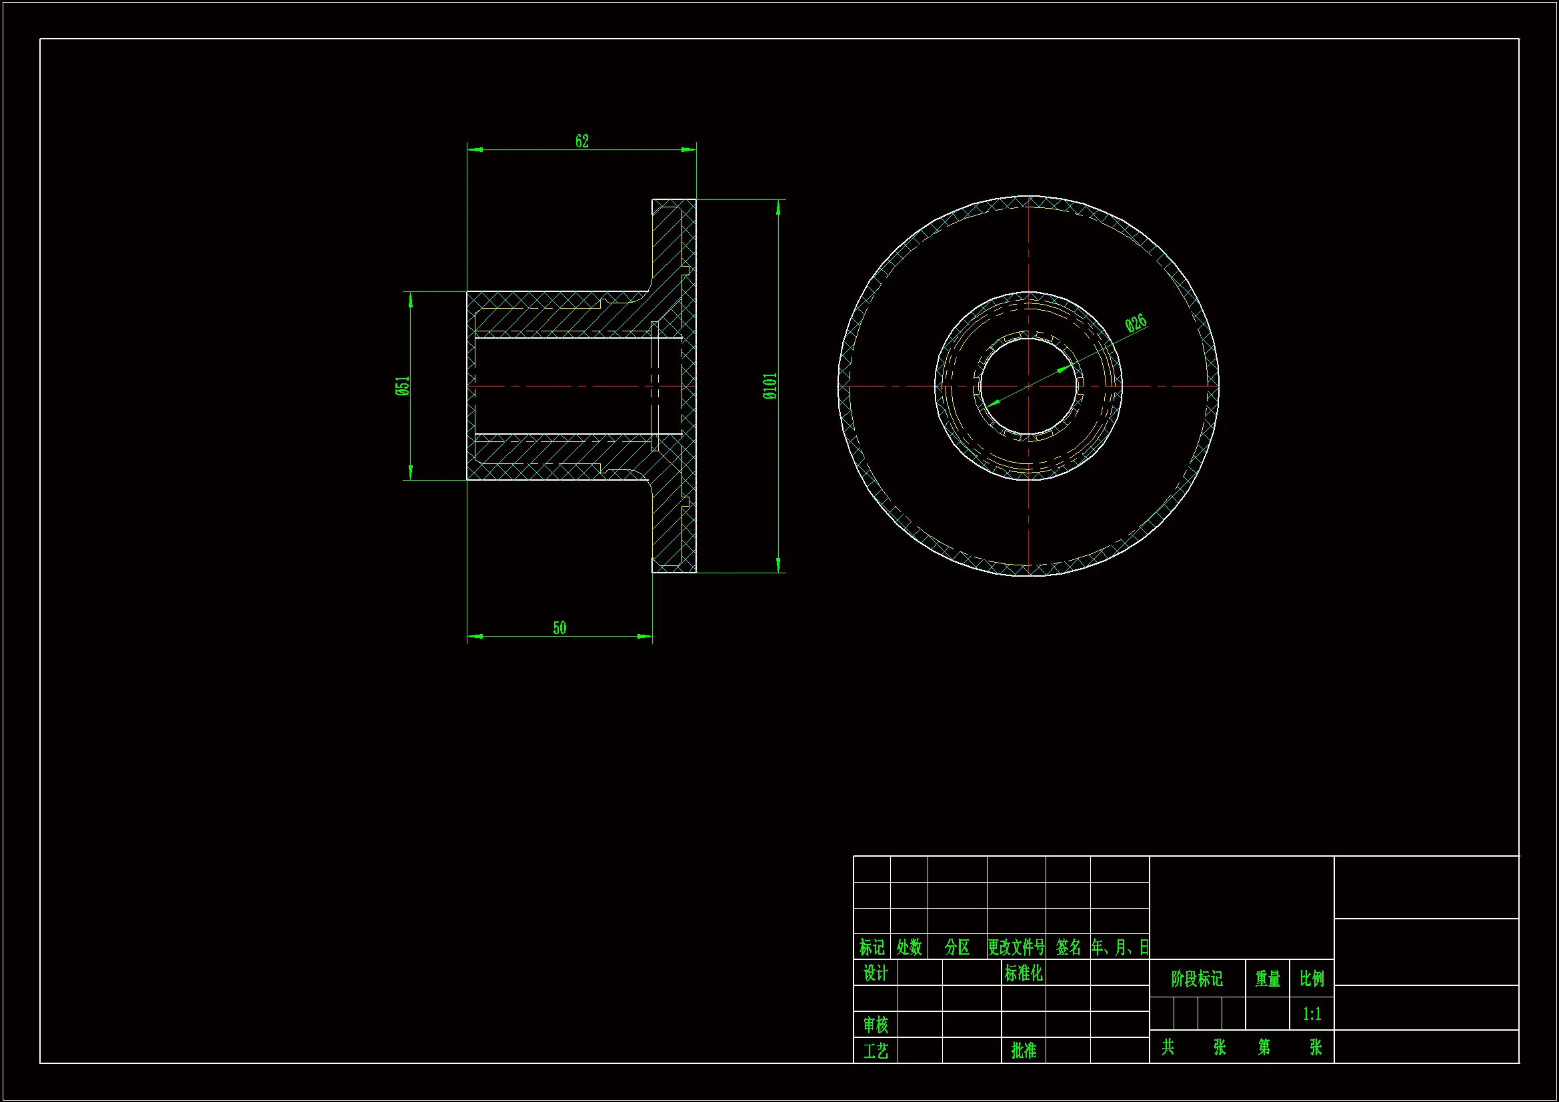
Task: Select the 阶段标记 header cell
Action: [1197, 979]
